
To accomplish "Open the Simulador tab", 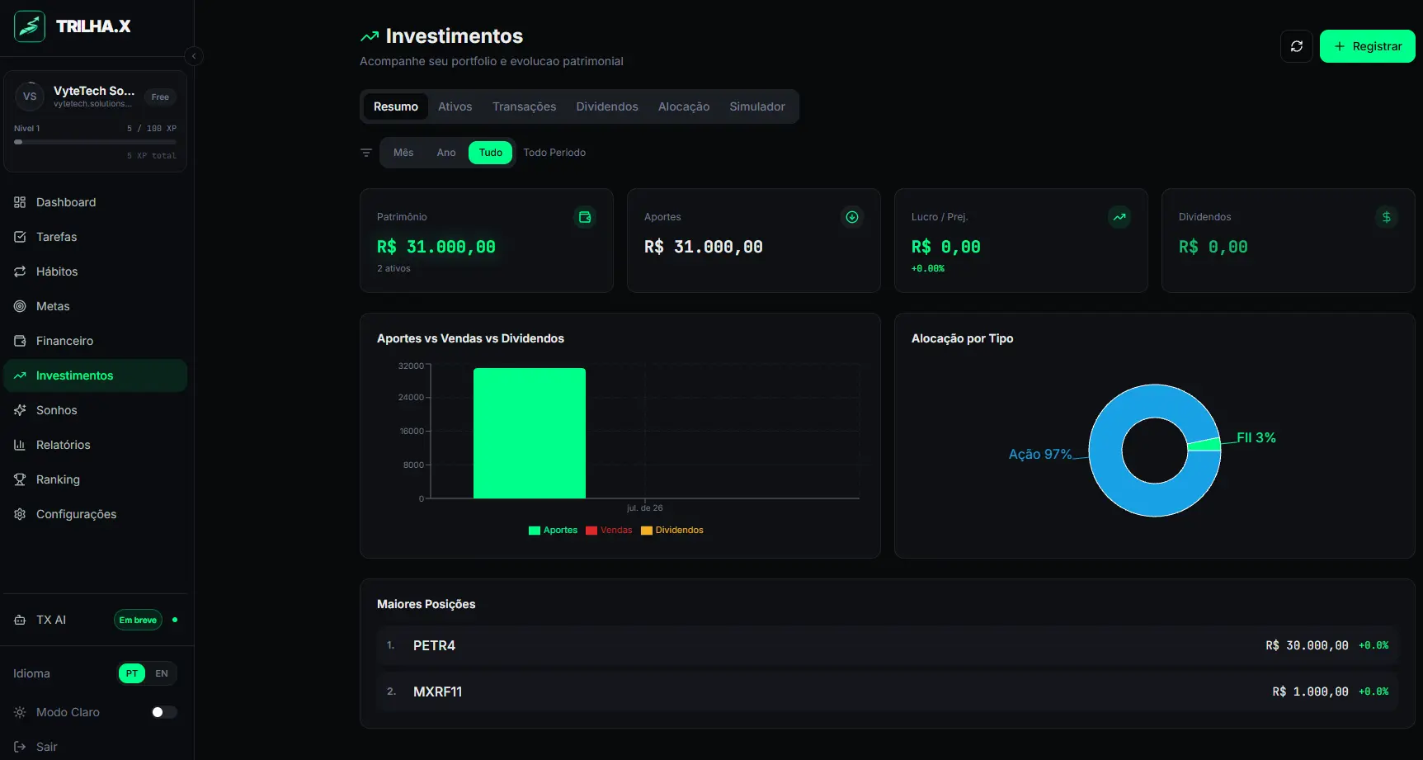I will [x=757, y=106].
